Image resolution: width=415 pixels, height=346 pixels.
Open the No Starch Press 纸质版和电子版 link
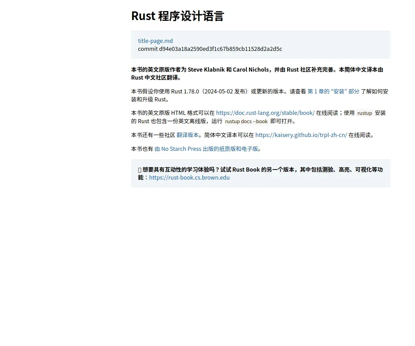coord(206,149)
